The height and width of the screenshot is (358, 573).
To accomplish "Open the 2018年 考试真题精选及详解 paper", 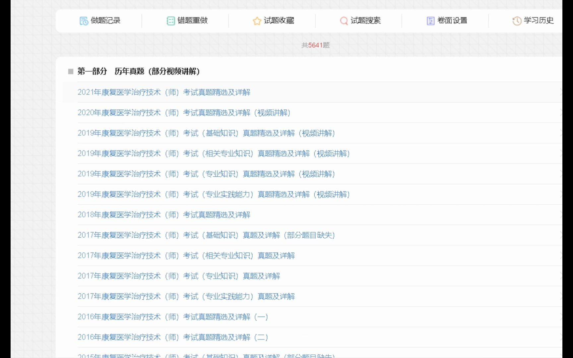I will (x=164, y=215).
